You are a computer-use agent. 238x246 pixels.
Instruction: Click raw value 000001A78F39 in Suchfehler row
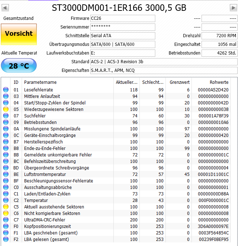point(213,116)
